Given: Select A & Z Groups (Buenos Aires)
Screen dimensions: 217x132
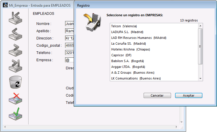Looking at the screenshot, I should coord(133,73).
